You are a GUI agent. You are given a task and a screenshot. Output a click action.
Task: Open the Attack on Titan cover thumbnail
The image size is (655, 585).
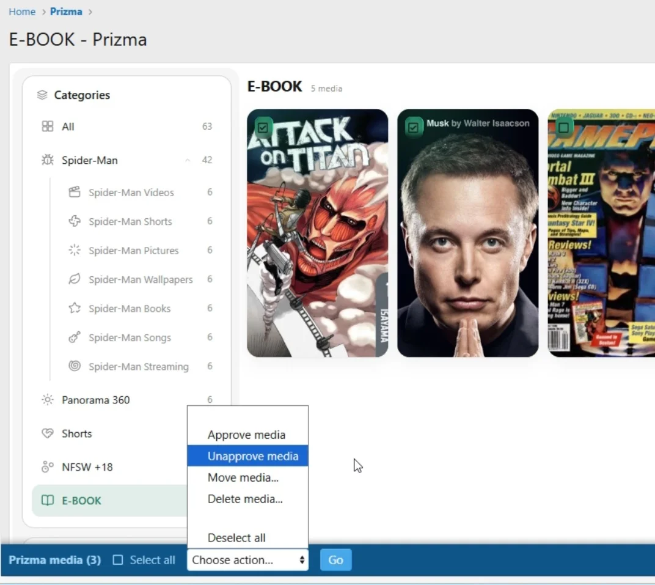click(x=318, y=233)
